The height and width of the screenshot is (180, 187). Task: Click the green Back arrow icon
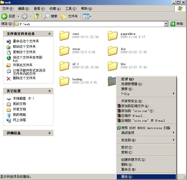tap(4, 16)
